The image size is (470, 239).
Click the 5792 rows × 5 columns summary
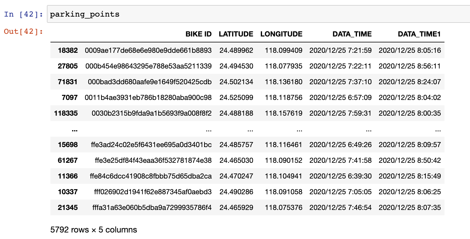(93, 230)
